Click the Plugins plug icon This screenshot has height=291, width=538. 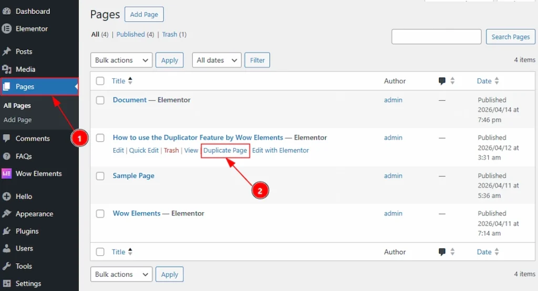[x=6, y=231]
